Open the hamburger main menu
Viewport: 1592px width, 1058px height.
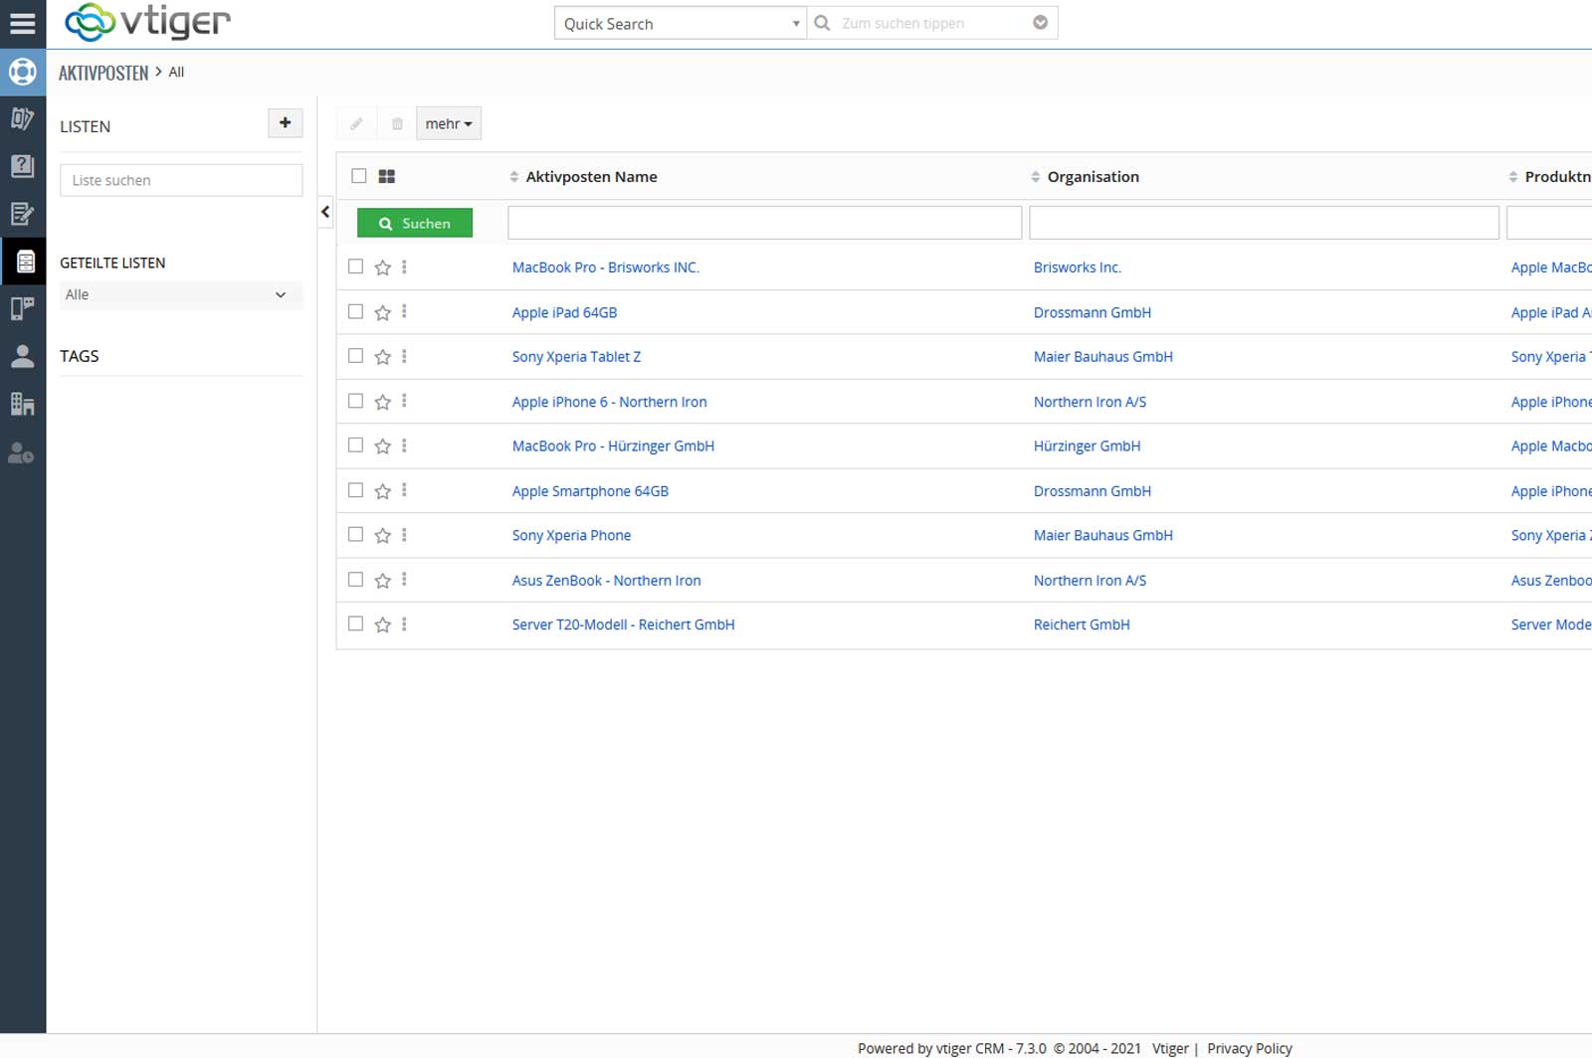pos(22,23)
